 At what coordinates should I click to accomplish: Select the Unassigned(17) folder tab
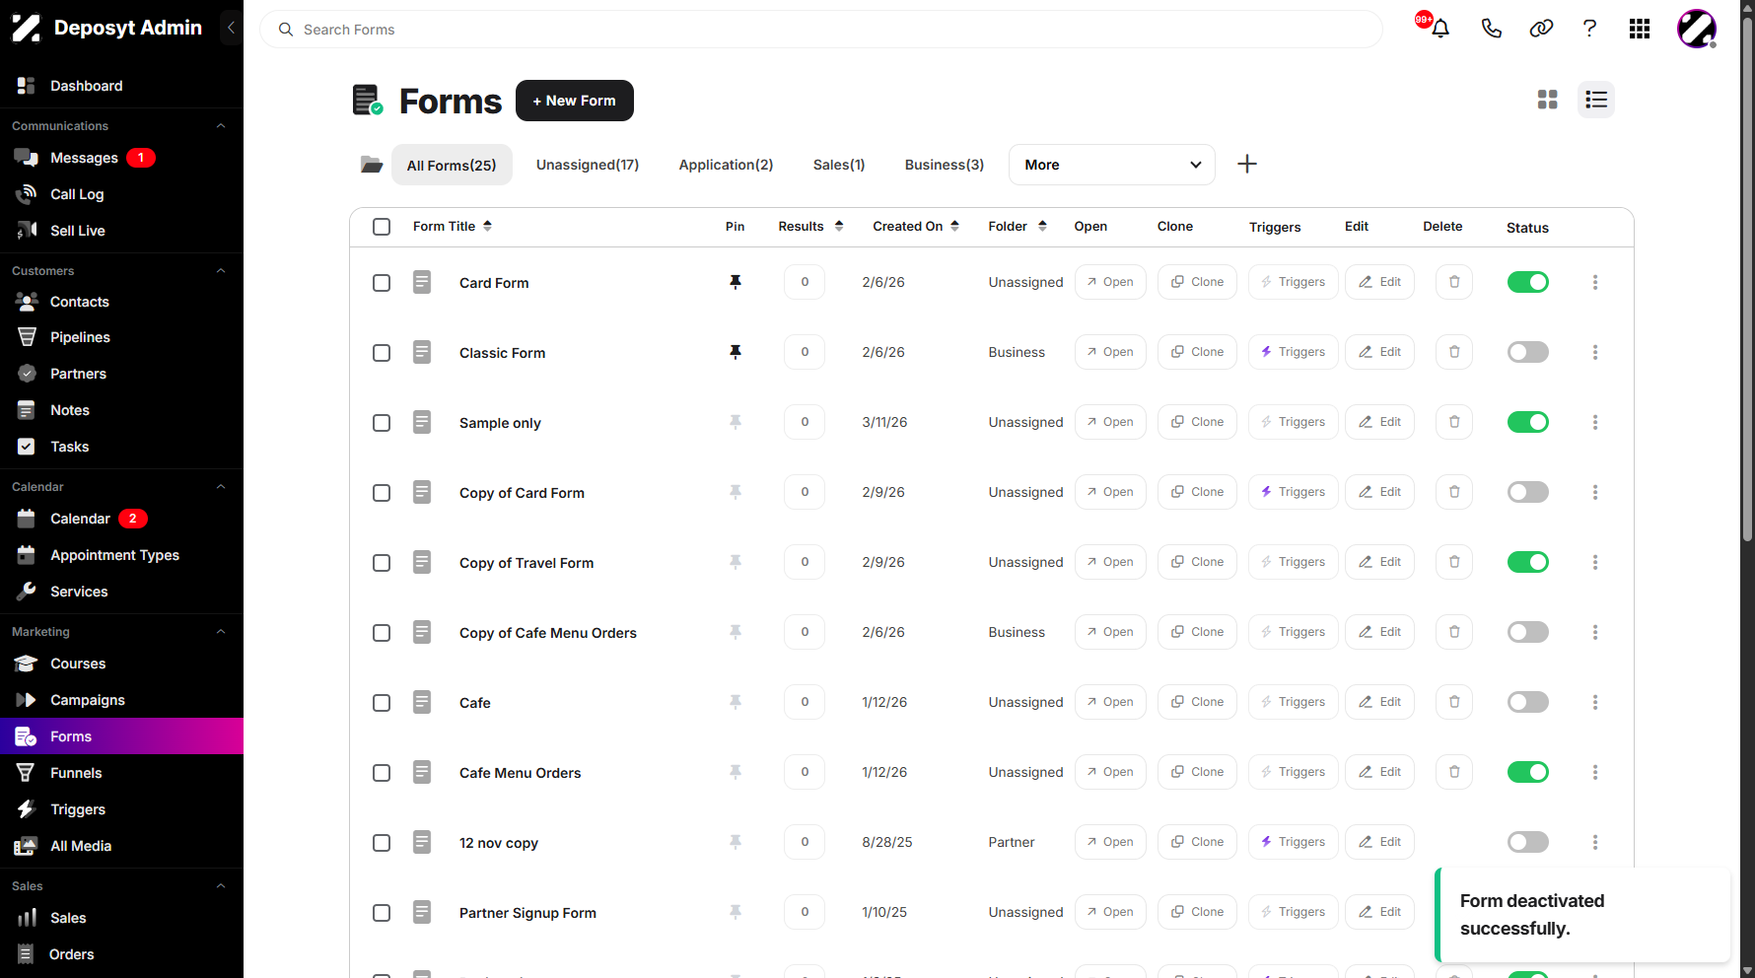point(588,165)
